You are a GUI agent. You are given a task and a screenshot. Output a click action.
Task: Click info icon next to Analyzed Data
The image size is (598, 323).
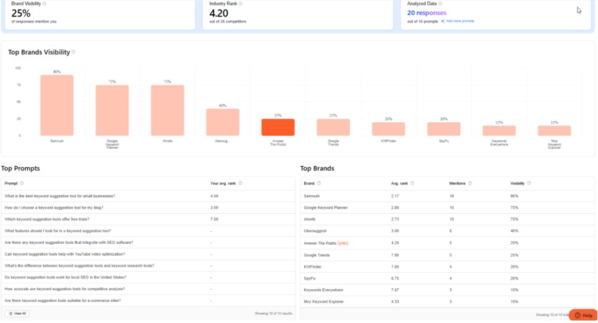[440, 4]
